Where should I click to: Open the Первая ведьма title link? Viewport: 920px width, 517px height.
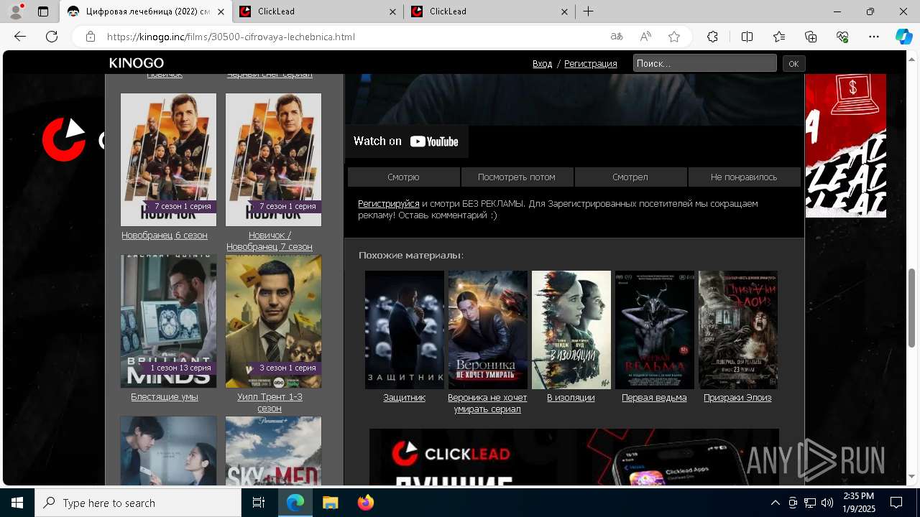(x=654, y=398)
